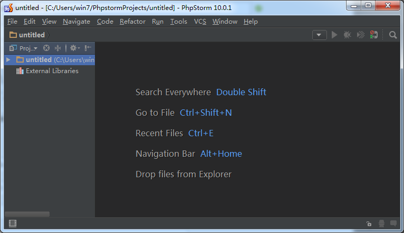Click the Project panel horizontal scrollbar
The width and height of the screenshot is (404, 233).
point(27,214)
